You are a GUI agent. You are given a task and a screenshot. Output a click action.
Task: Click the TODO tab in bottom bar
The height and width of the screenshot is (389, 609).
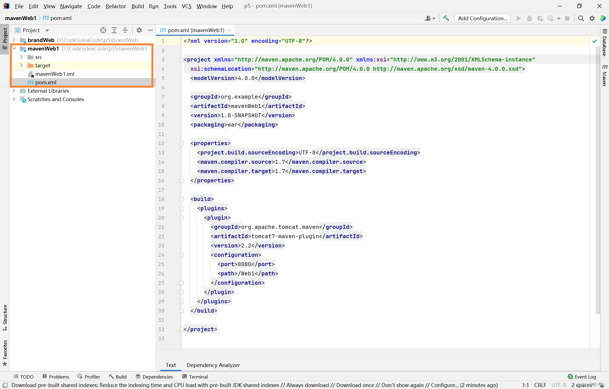click(24, 376)
